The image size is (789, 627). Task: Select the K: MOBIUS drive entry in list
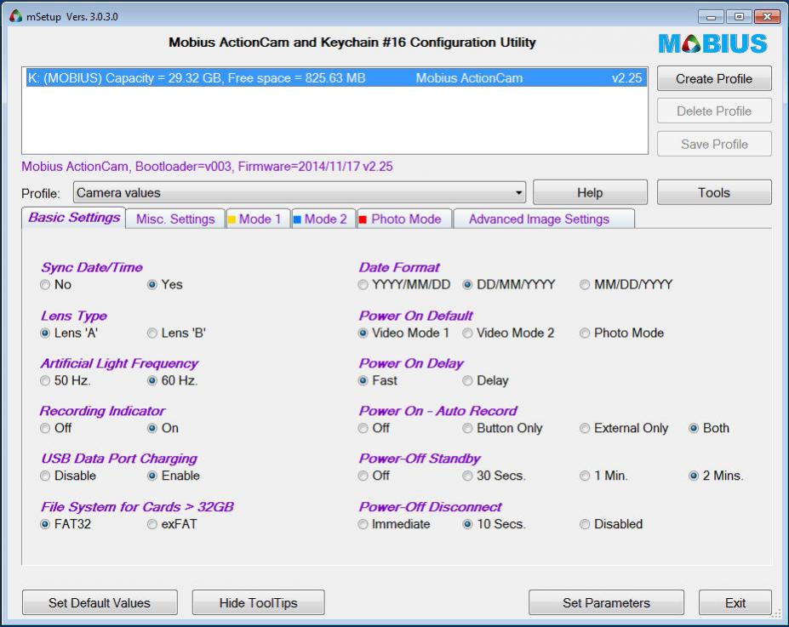tap(332, 78)
